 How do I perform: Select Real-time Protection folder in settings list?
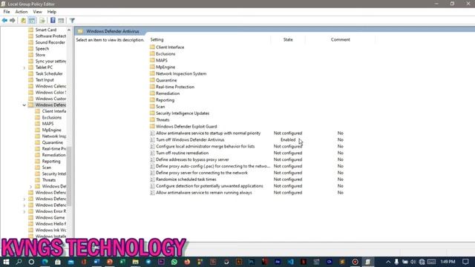pyautogui.click(x=175, y=87)
